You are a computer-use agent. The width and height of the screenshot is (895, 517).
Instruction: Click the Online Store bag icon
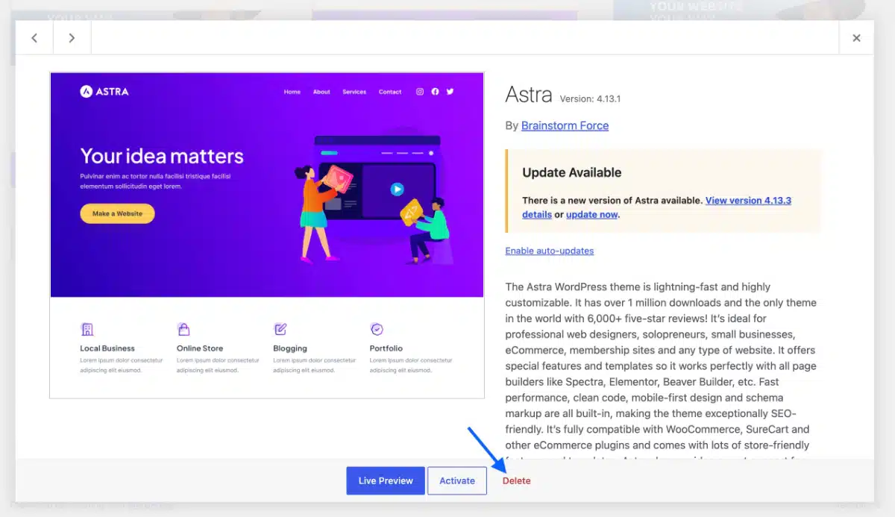click(183, 329)
